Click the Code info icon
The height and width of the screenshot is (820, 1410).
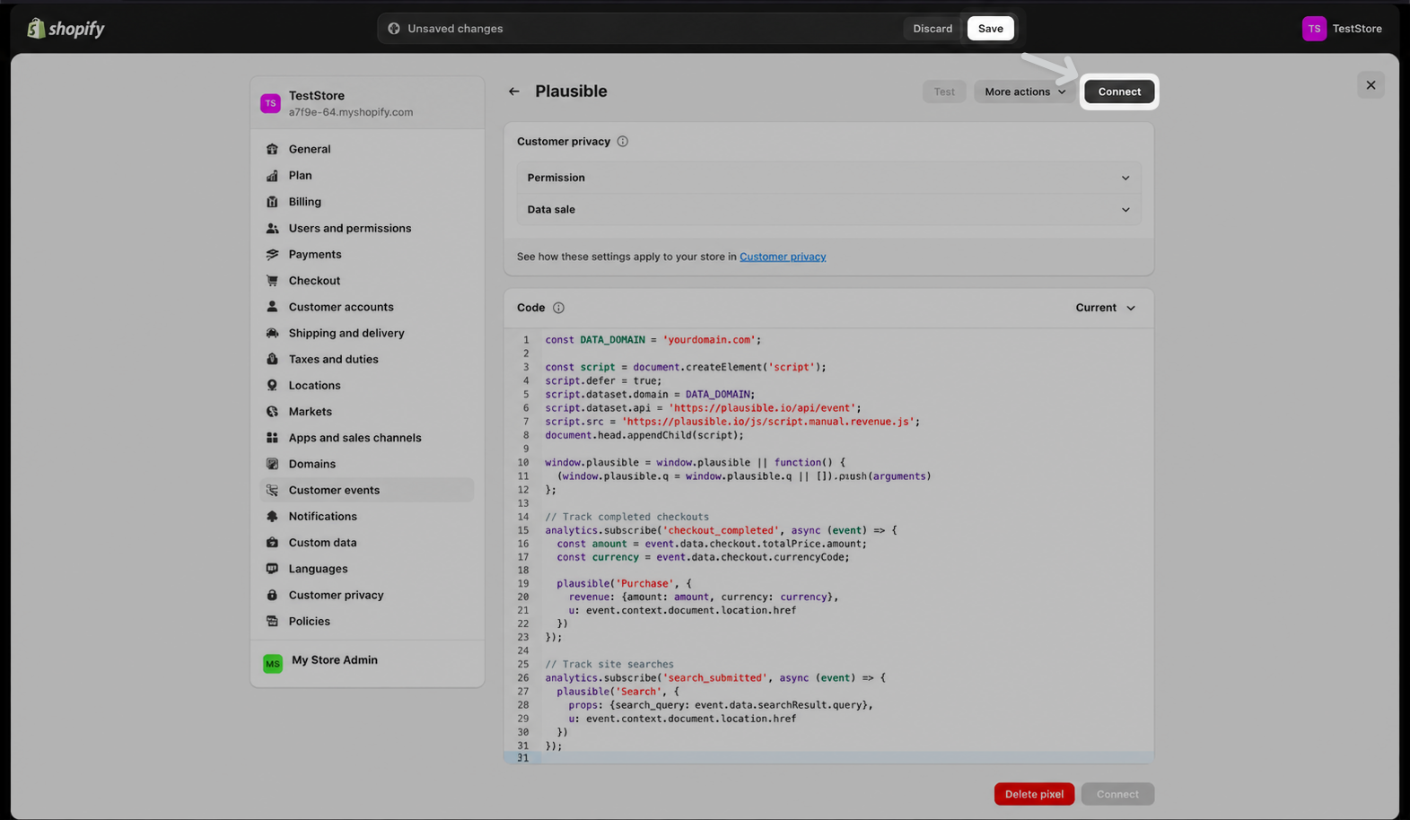tap(558, 308)
